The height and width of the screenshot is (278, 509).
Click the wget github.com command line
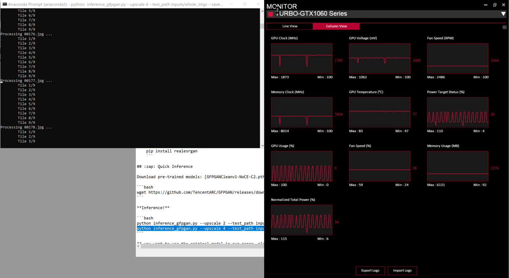pos(200,192)
